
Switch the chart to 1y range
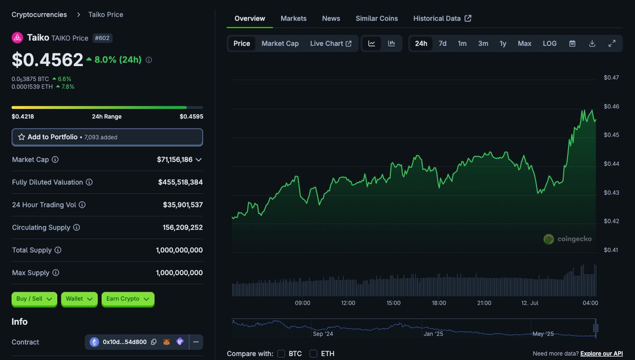click(x=503, y=43)
